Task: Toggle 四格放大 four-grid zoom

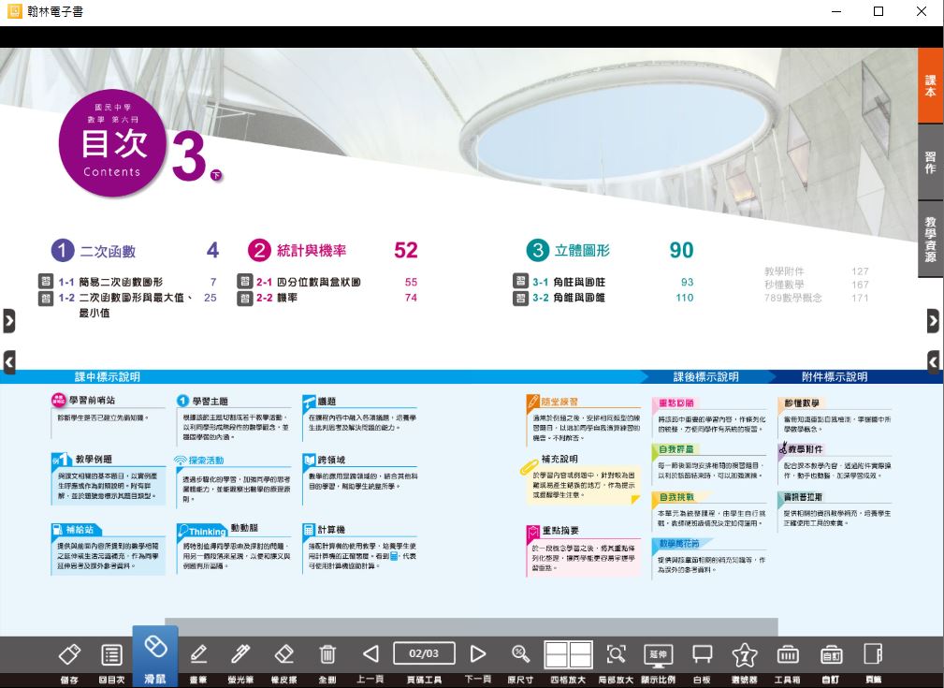Action: coord(568,654)
